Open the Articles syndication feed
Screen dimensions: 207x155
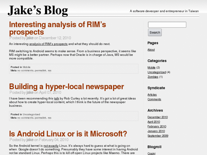point(152,95)
